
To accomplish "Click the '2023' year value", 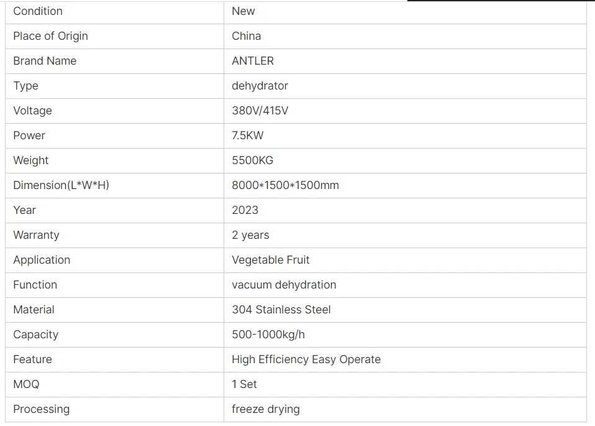I will [x=245, y=210].
